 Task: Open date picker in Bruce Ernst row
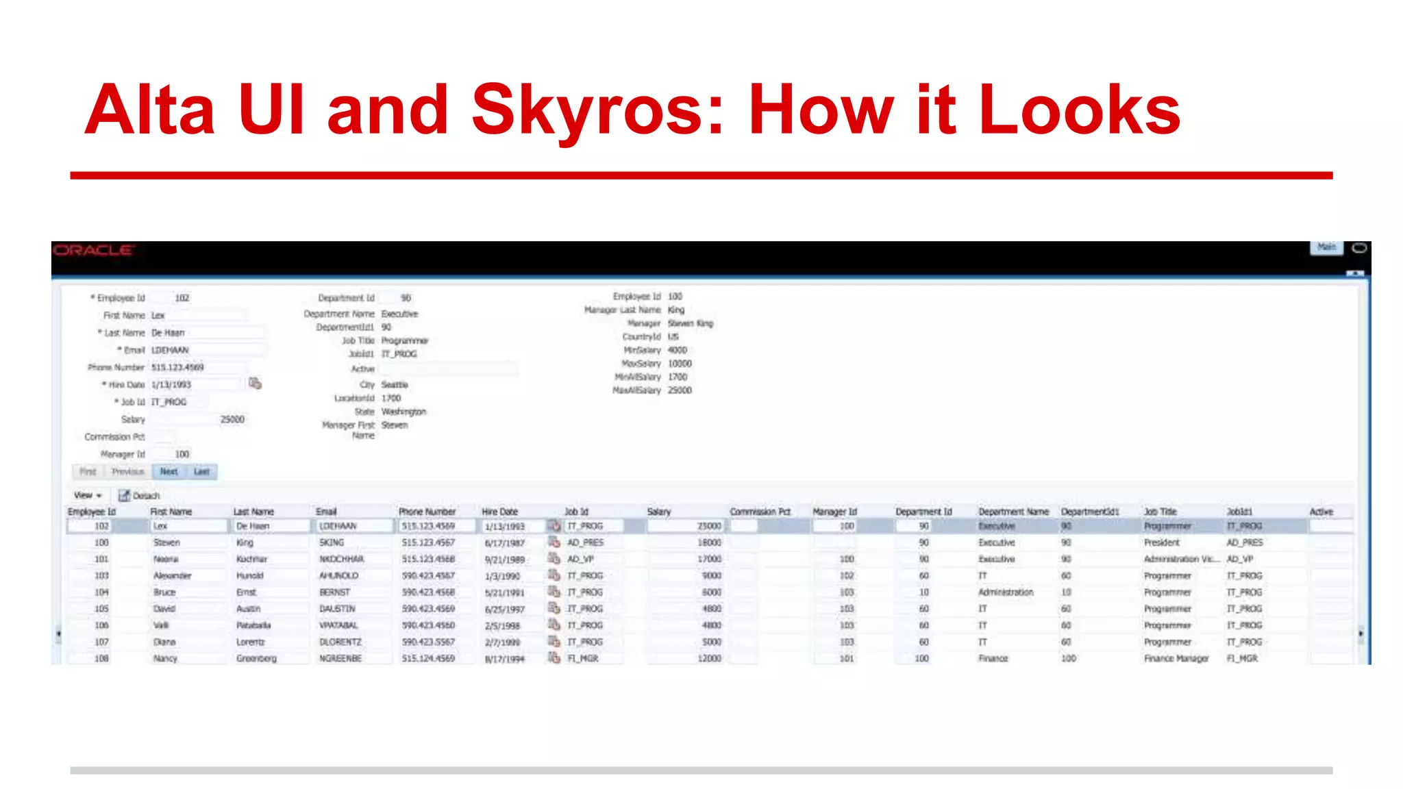click(x=554, y=591)
